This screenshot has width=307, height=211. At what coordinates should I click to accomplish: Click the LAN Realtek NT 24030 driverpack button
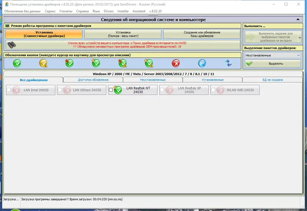click(x=133, y=90)
